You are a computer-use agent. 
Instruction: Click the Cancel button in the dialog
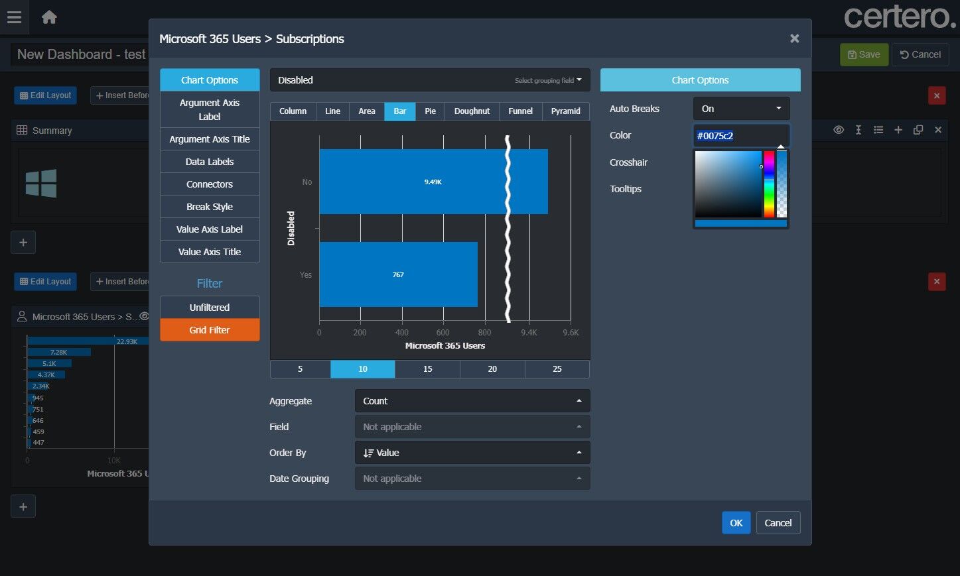pos(778,523)
